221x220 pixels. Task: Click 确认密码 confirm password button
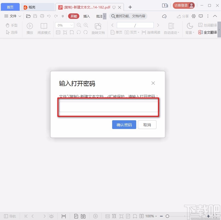[124, 125]
